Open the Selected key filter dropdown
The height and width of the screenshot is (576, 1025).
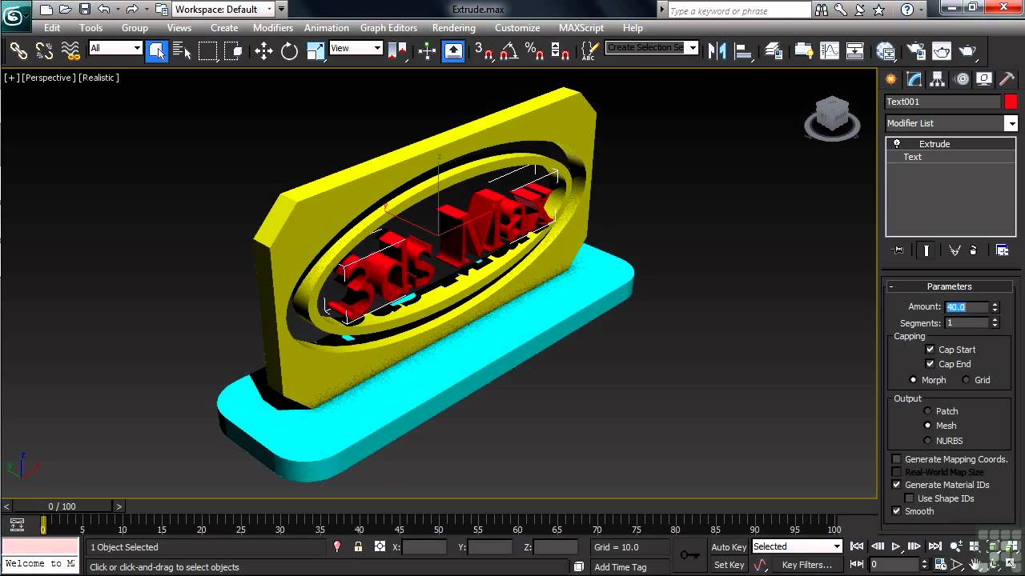797,546
